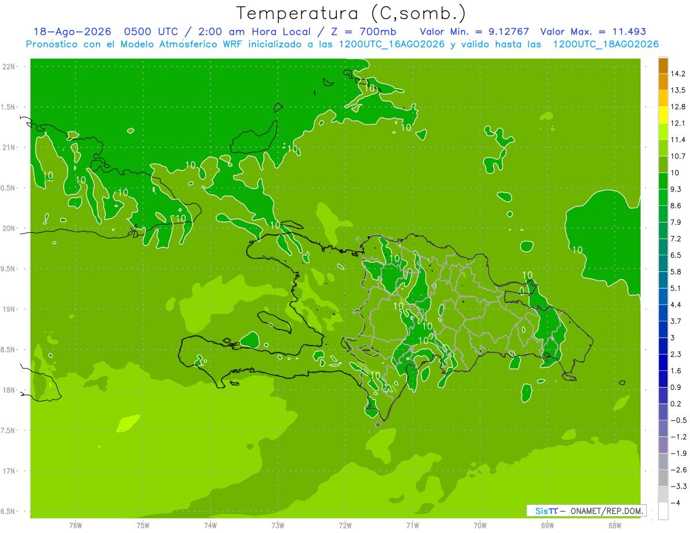The image size is (690, 533).
Task: Click the '71W' longitude axis label
Action: (x=412, y=526)
